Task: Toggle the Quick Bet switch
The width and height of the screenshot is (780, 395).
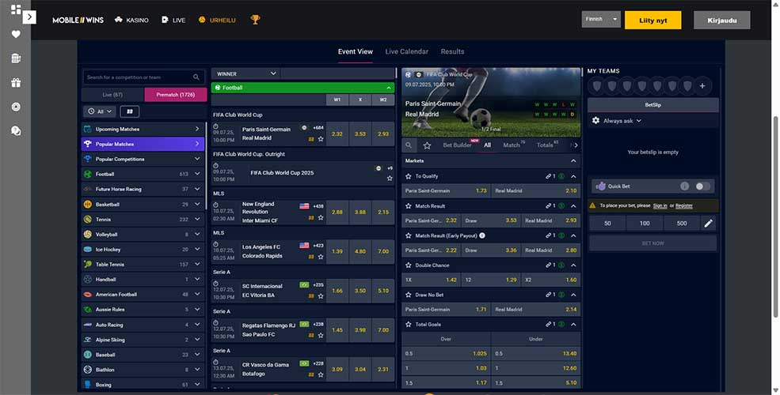Action: click(702, 186)
